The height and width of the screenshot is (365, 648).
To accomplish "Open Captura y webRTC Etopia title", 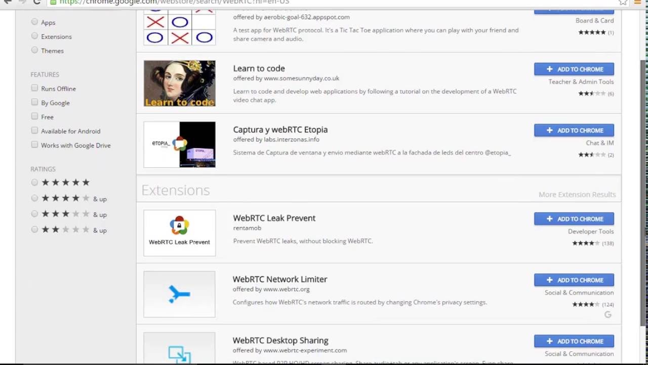I will pos(280,129).
